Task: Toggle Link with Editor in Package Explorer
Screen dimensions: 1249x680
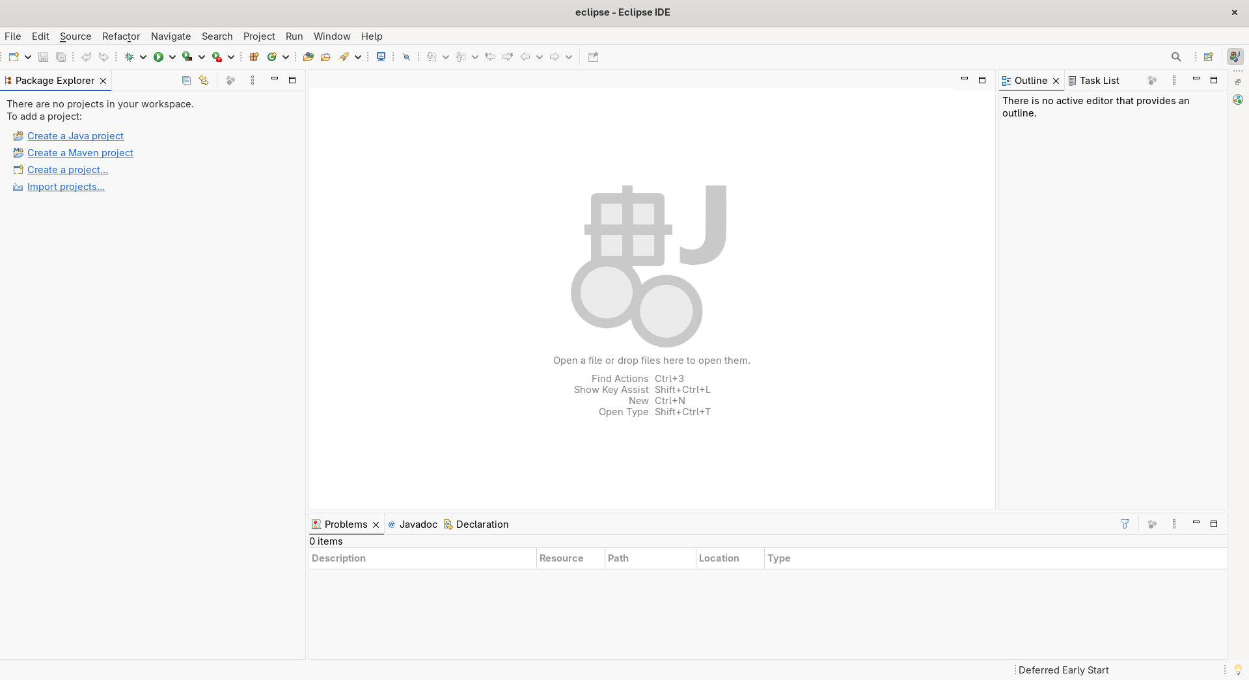Action: click(204, 81)
